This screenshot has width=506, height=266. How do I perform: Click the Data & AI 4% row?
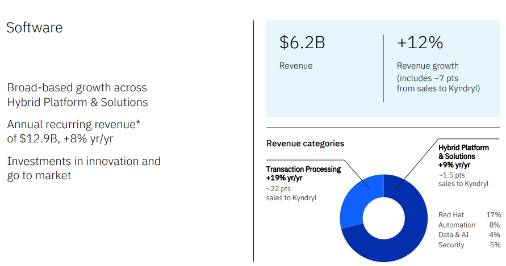coord(469,235)
